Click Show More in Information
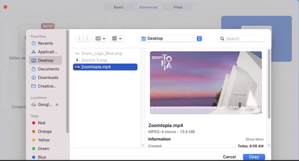The width and height of the screenshot is (299, 161). tap(255, 139)
